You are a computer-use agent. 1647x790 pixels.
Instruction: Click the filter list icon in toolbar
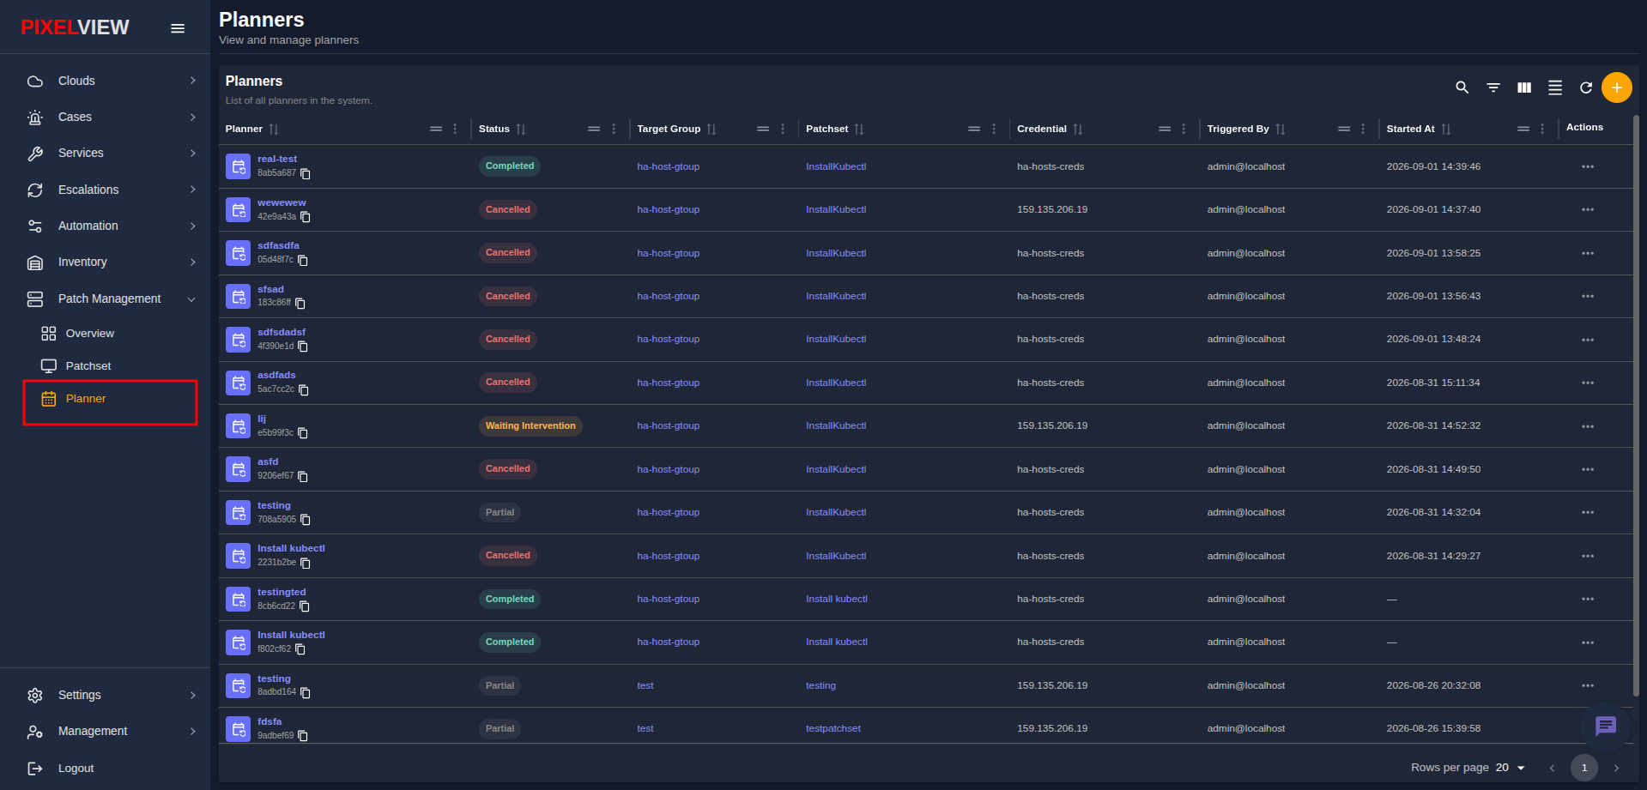point(1493,87)
